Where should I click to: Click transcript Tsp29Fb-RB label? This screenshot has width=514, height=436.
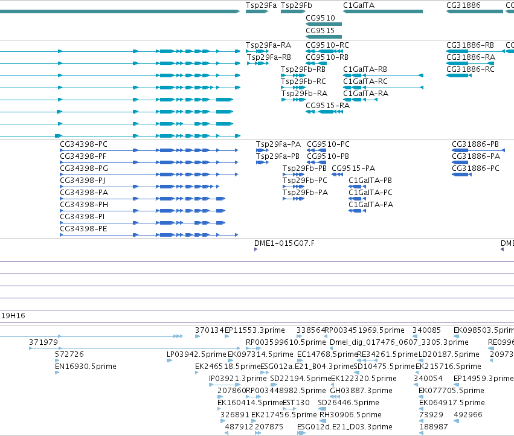pyautogui.click(x=303, y=69)
